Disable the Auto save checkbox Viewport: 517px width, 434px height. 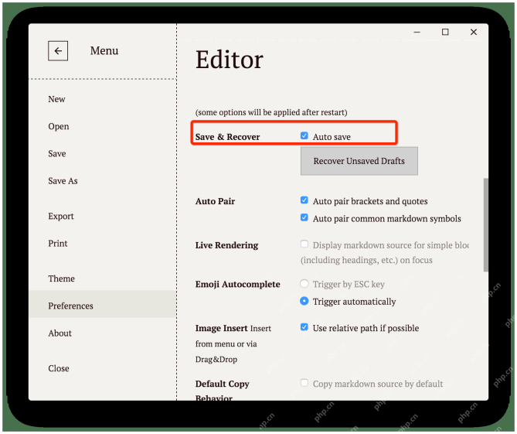tap(304, 135)
